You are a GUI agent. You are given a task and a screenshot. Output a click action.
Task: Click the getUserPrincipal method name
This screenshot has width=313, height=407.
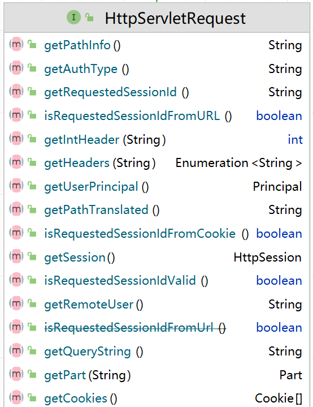(x=91, y=187)
